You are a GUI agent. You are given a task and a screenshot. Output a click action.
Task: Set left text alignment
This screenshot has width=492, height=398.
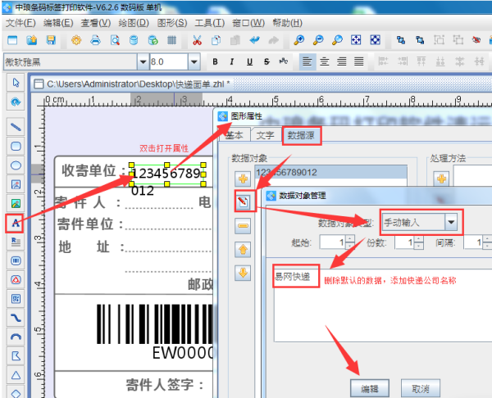tap(307, 61)
